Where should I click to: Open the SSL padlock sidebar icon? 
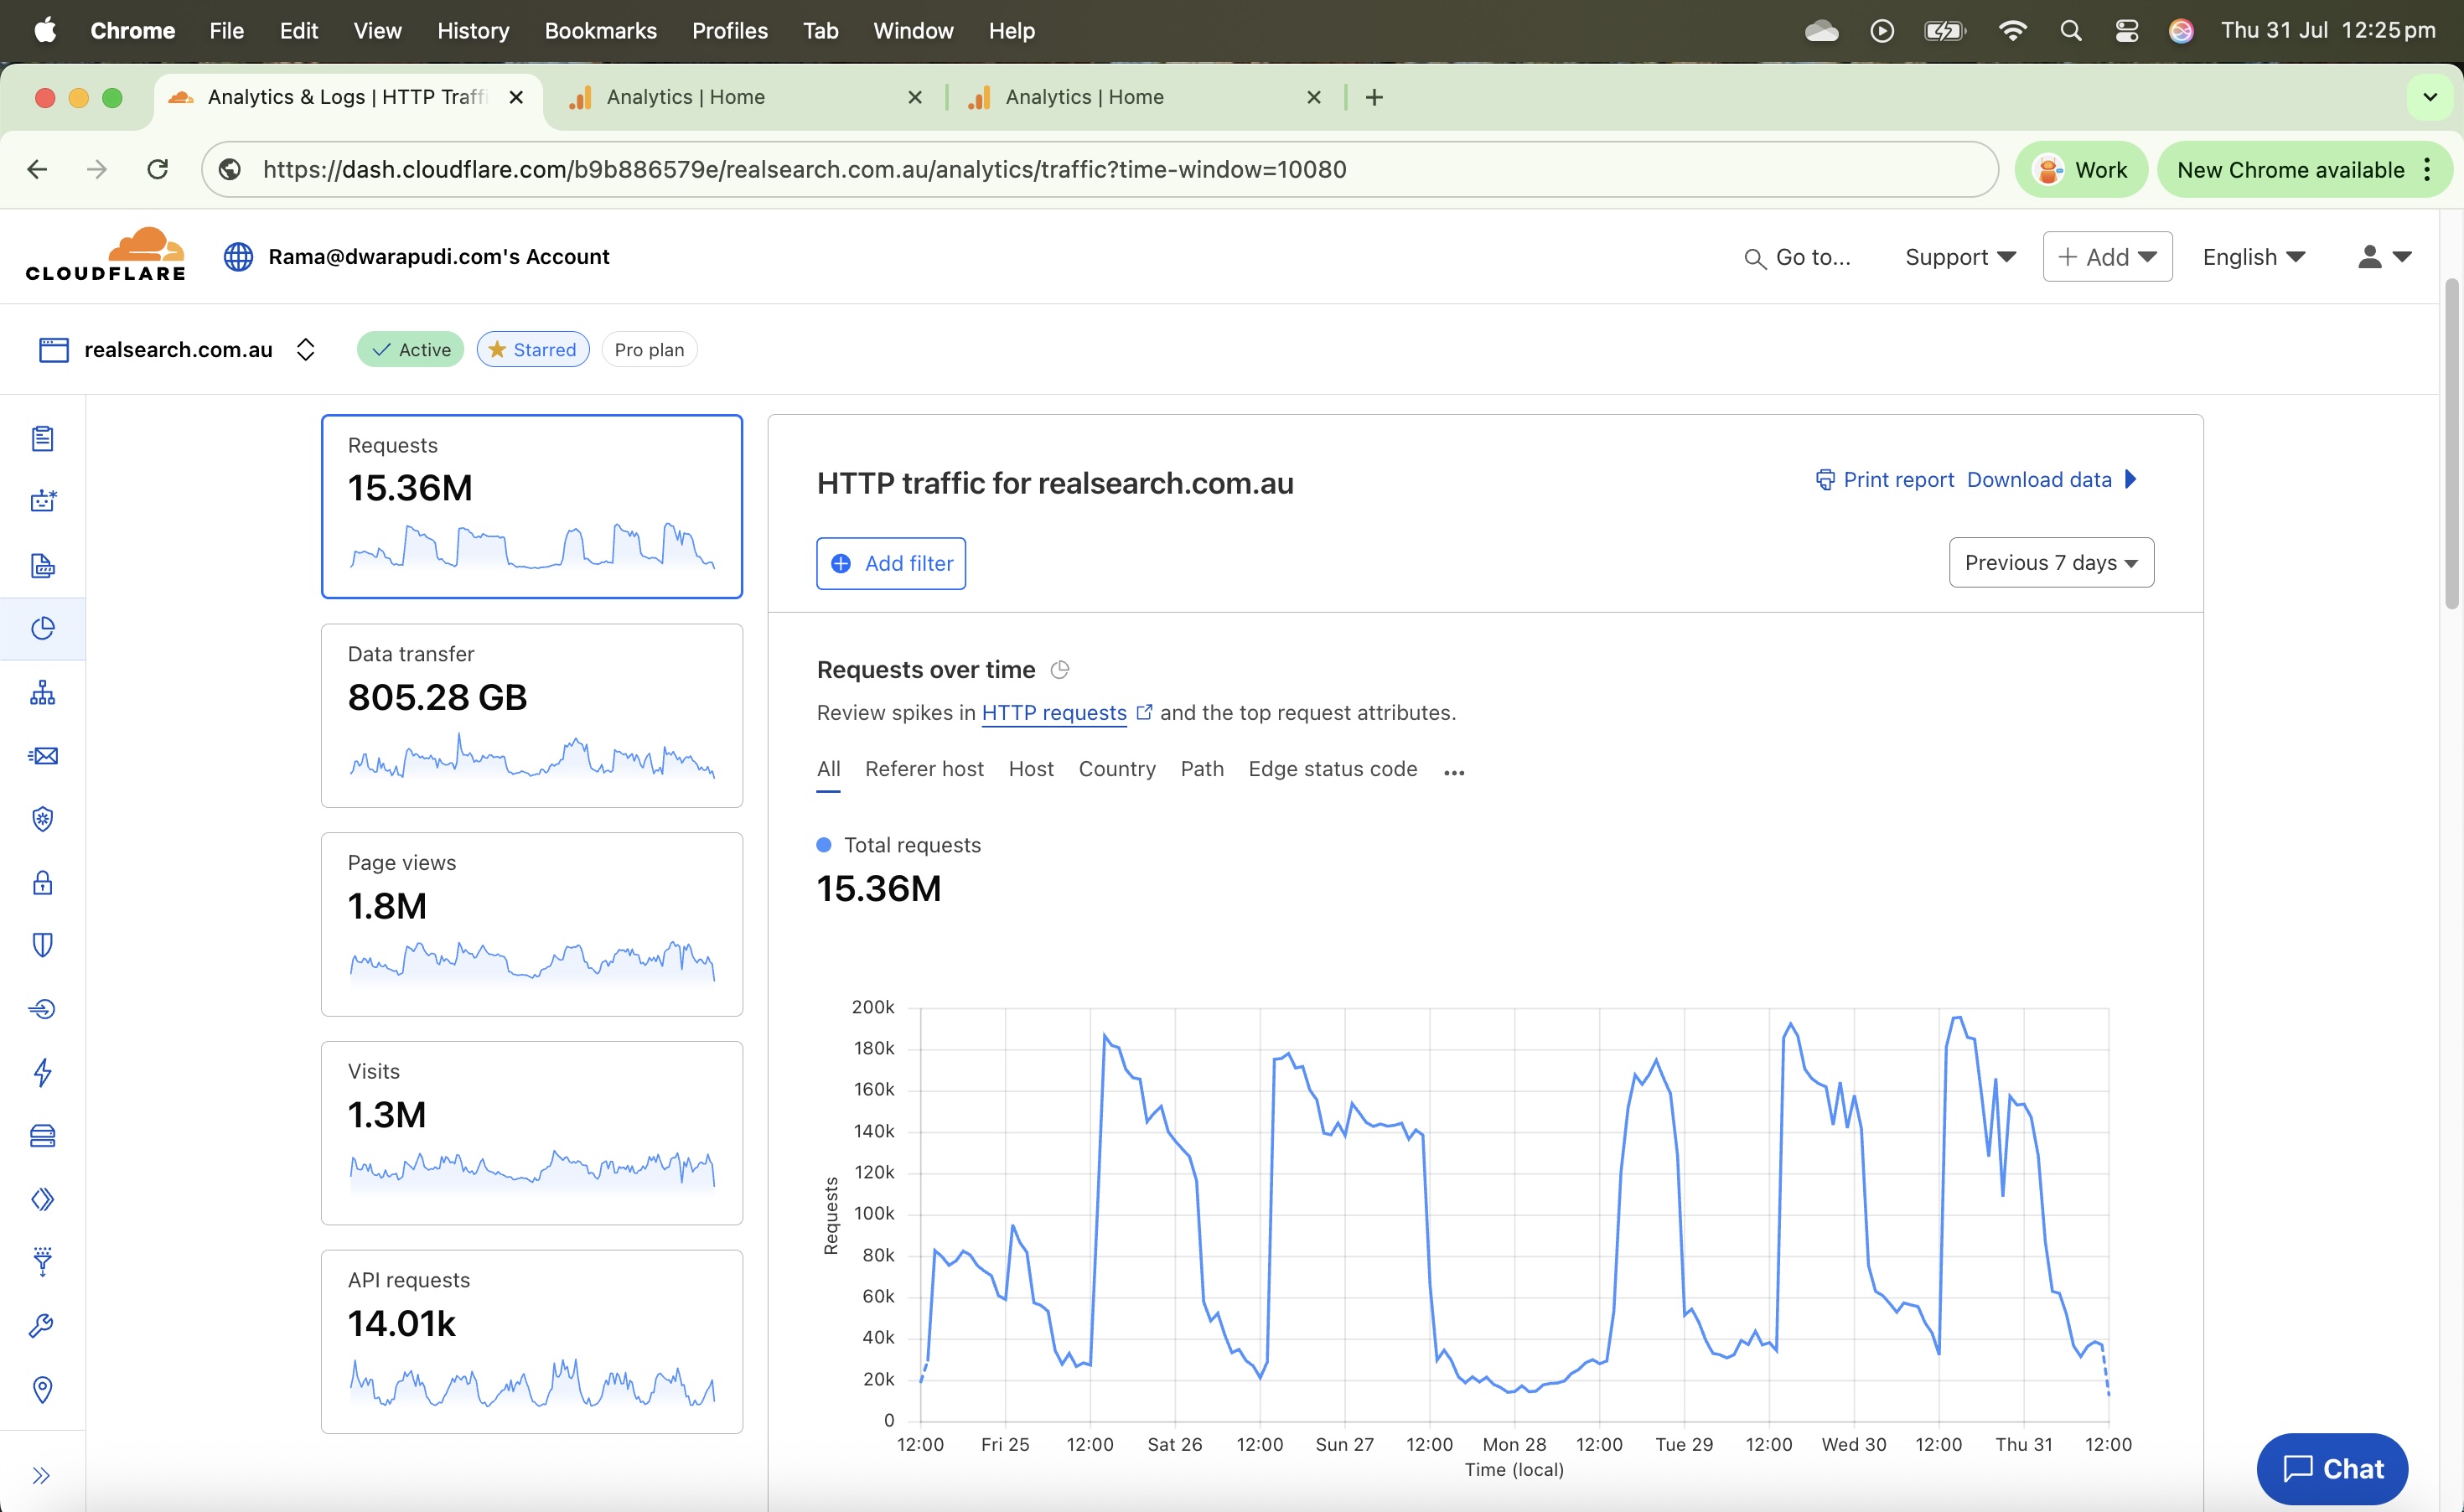pos(42,882)
